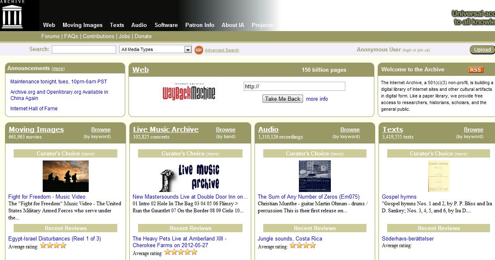This screenshot has width=495, height=260.
Task: Open the Advanced Search link
Action: coord(222,50)
